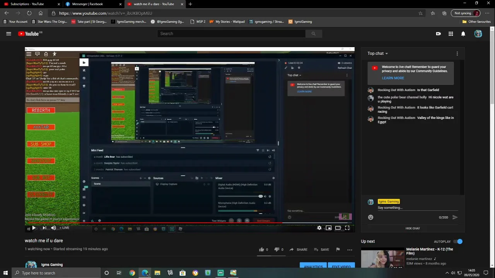
Task: Switch to the Subscriptions - YouTube tab
Action: [x=27, y=4]
